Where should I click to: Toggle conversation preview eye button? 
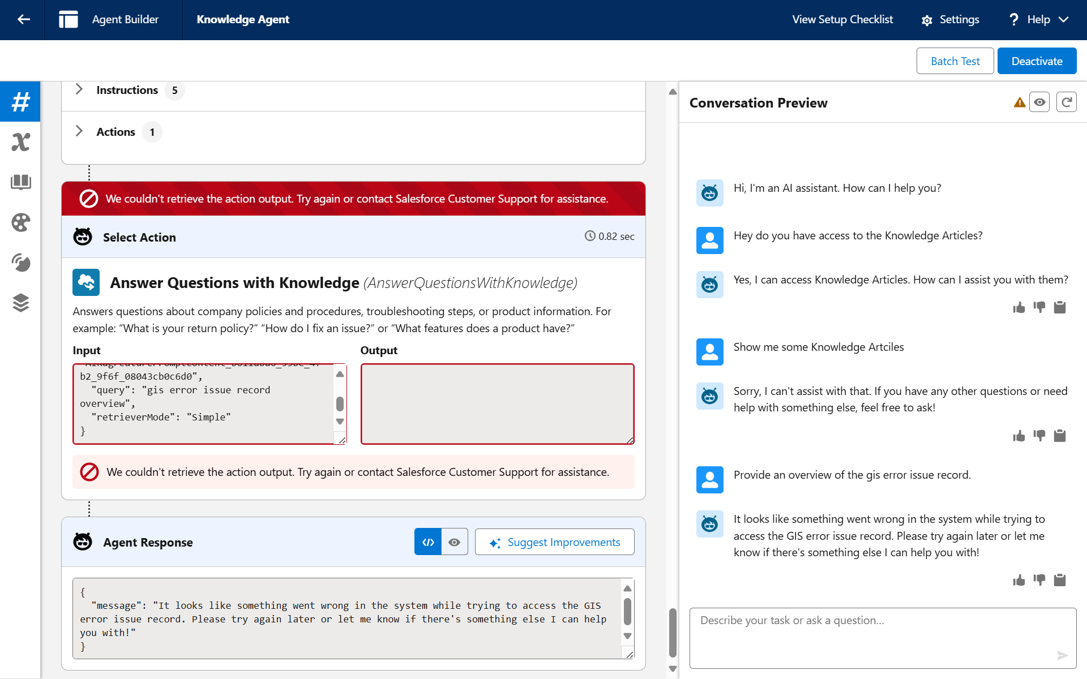[1039, 102]
